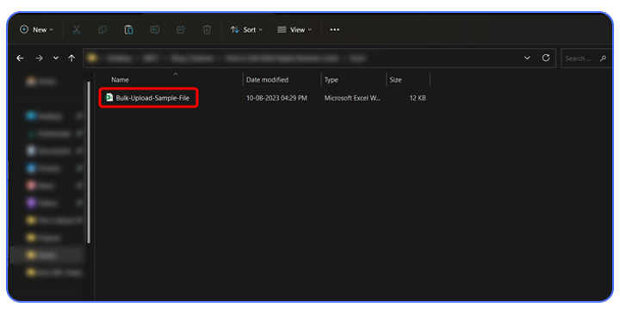Show recent locations dropdown arrow

[56, 58]
